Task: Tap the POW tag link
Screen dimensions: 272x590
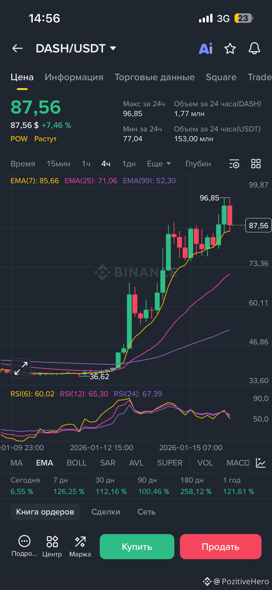Action: coord(19,139)
